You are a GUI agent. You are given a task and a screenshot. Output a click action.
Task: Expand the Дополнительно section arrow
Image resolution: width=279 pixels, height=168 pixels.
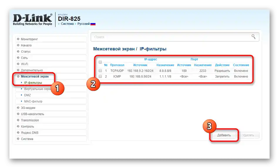[x=18, y=70]
